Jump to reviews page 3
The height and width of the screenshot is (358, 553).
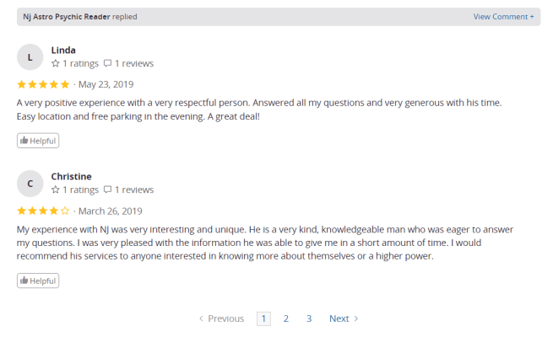pyautogui.click(x=309, y=318)
